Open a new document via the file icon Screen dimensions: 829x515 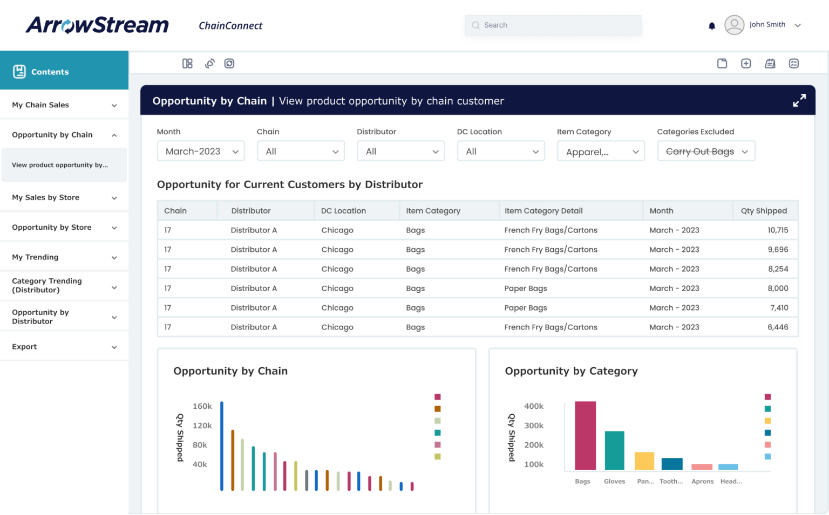[x=722, y=63]
